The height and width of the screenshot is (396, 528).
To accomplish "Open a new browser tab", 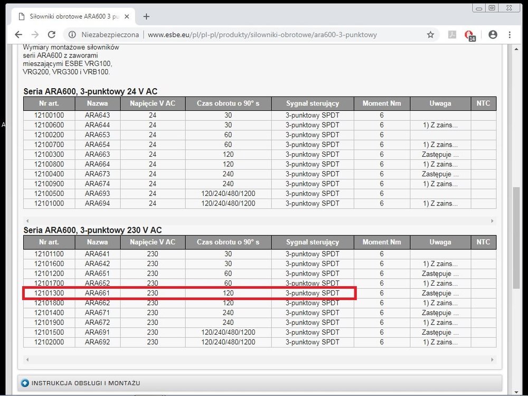I will click(x=146, y=16).
